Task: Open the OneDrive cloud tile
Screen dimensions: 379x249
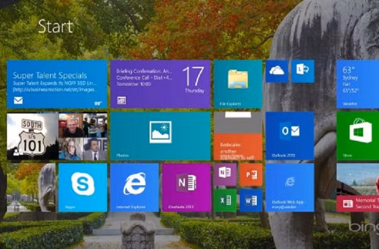Action: tap(277, 71)
